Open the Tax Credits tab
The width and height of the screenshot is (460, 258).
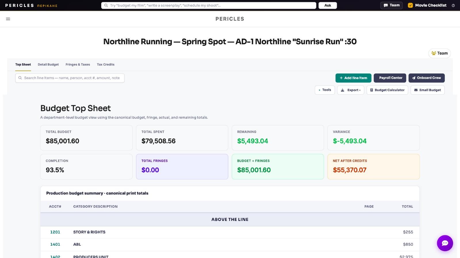point(106,65)
